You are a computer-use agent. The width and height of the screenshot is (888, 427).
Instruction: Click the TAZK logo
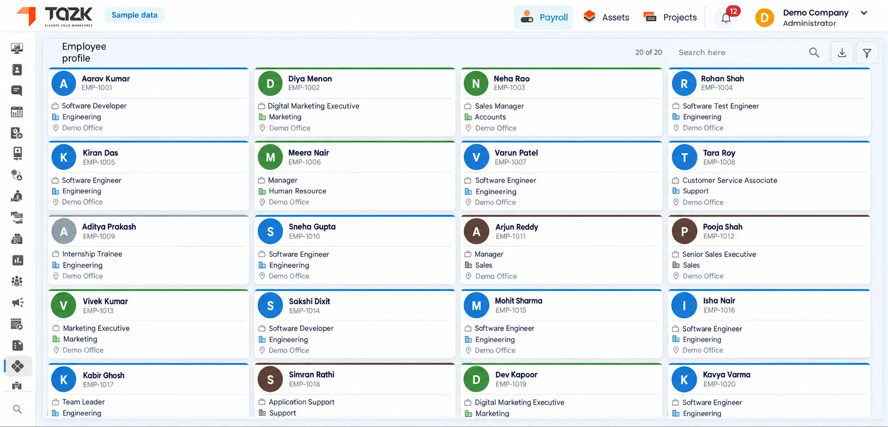point(55,17)
